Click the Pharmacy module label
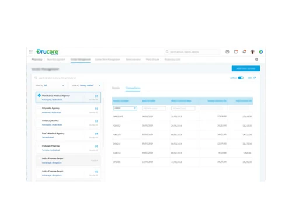This screenshot has width=292, height=219. click(37, 60)
